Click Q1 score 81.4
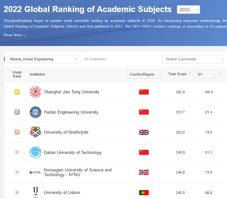Image resolution: width=227 pixels, height=199 pixels. [209, 112]
